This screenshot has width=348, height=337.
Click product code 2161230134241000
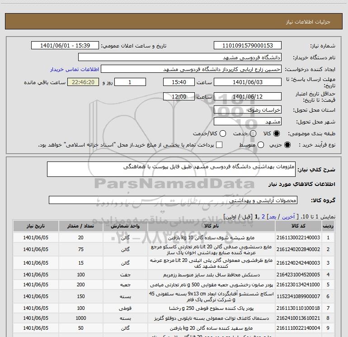click(x=298, y=285)
